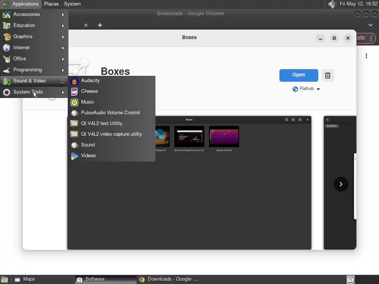Click the PulseAudio speaker icon
The width and height of the screenshot is (379, 284).
point(74,113)
